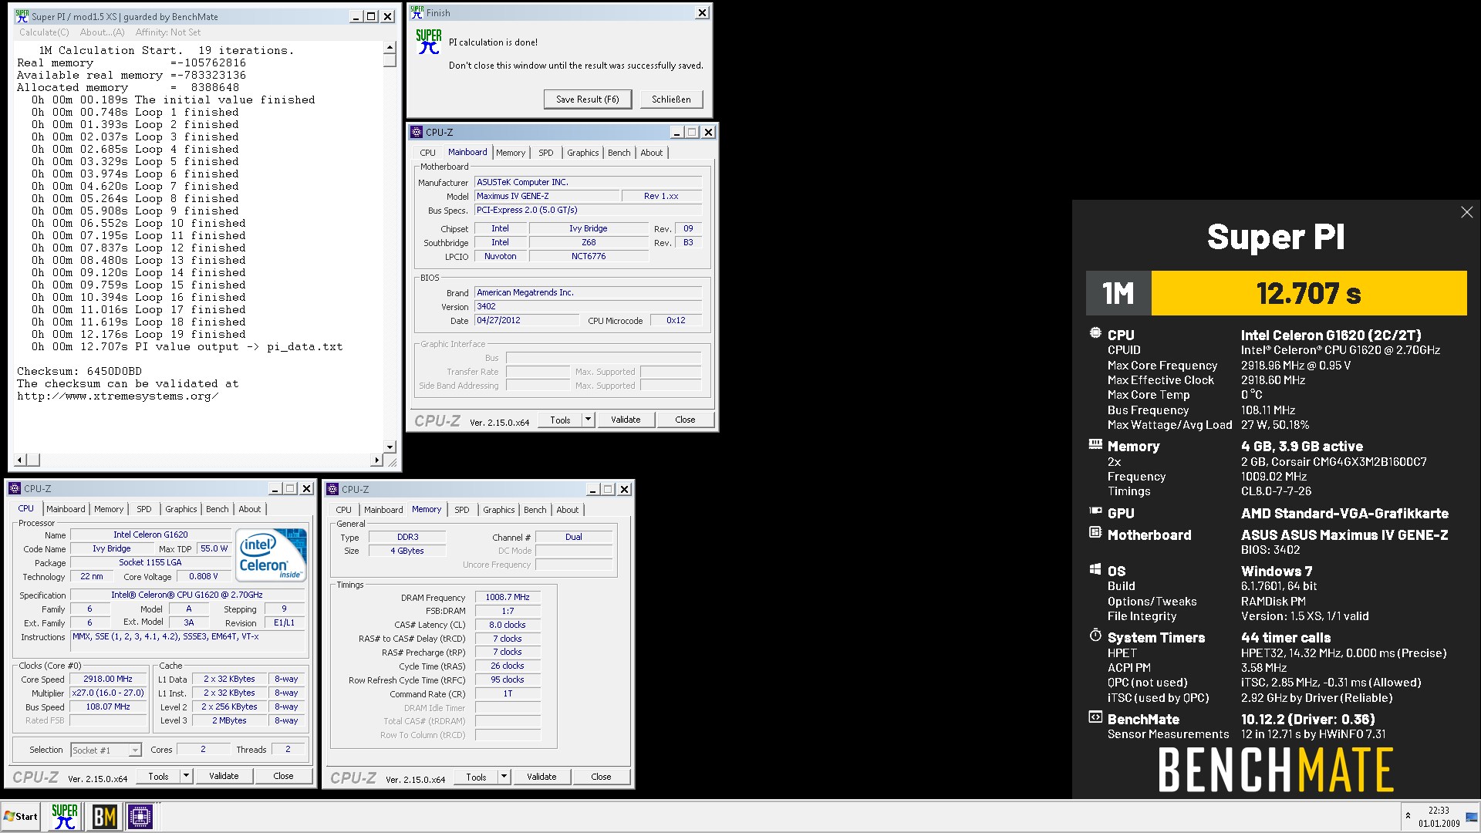The height and width of the screenshot is (833, 1481).
Task: Switch to Memory tab in Mainboard CPU-Z window
Action: (510, 153)
